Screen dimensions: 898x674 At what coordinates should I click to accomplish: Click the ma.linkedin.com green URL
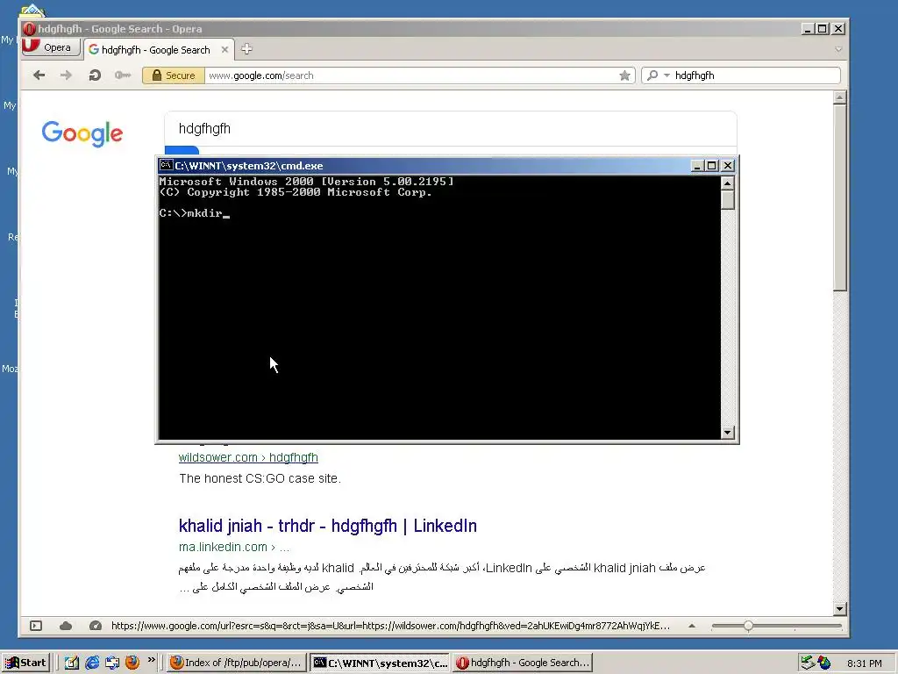(x=233, y=547)
